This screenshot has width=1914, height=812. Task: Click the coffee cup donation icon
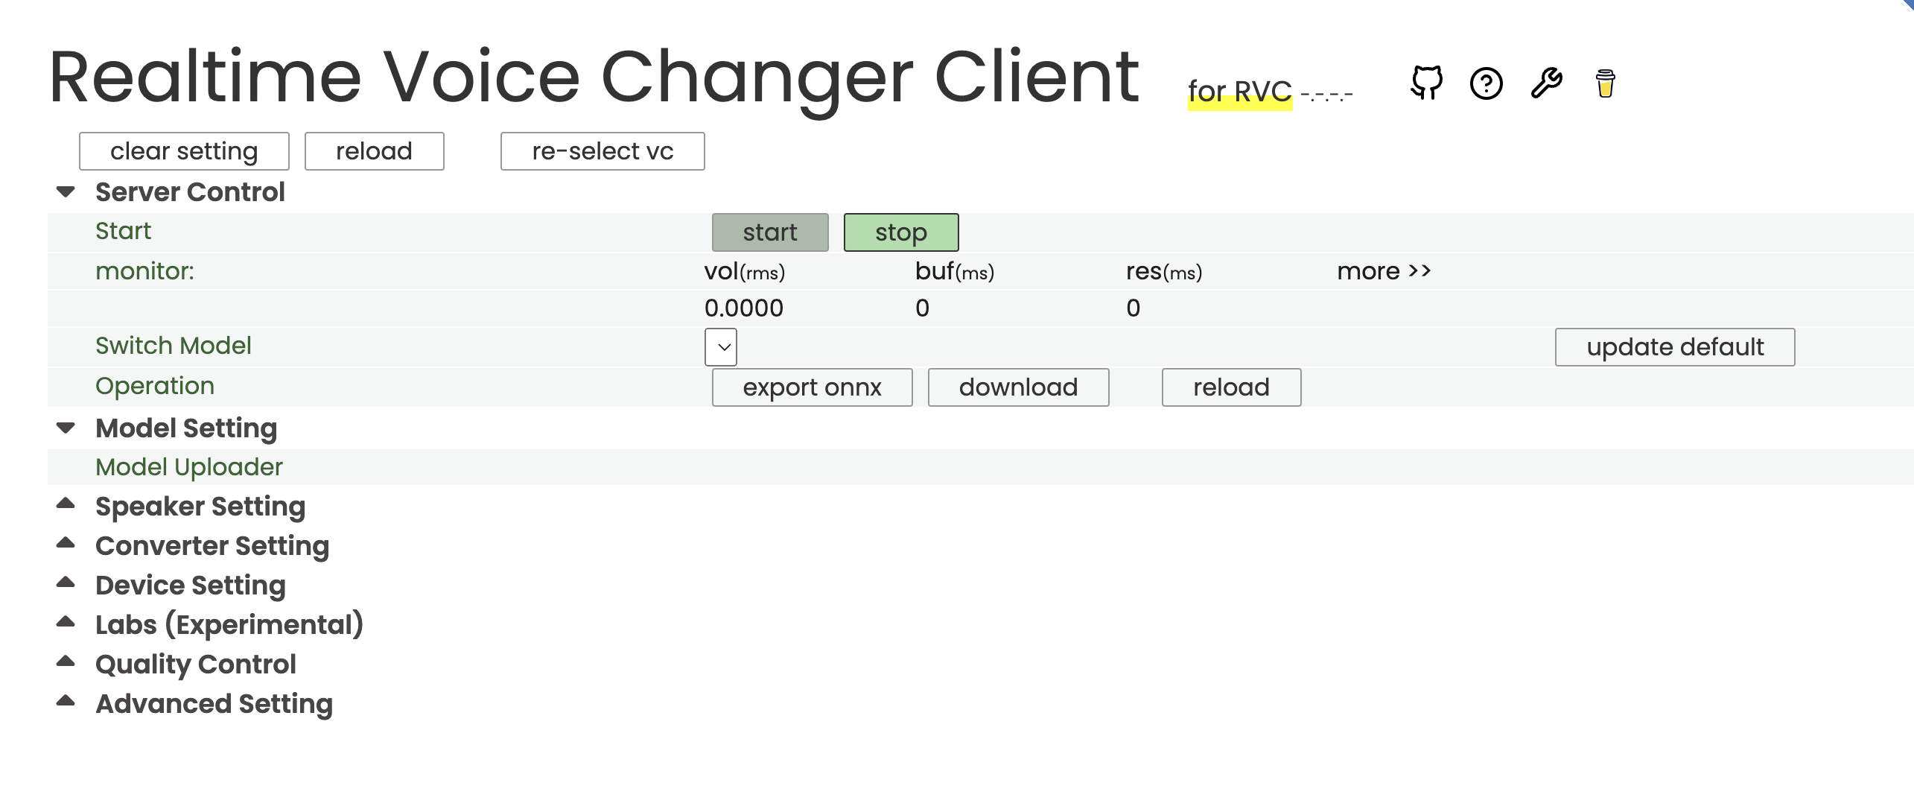click(x=1606, y=83)
